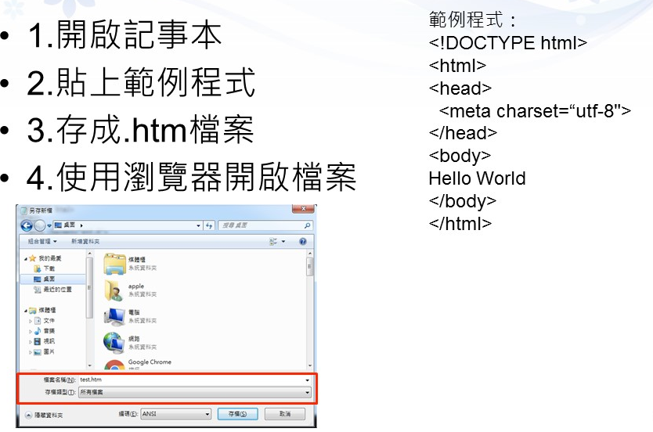Click the file list scroll down arrow
This screenshot has height=432, width=653.
(310, 366)
